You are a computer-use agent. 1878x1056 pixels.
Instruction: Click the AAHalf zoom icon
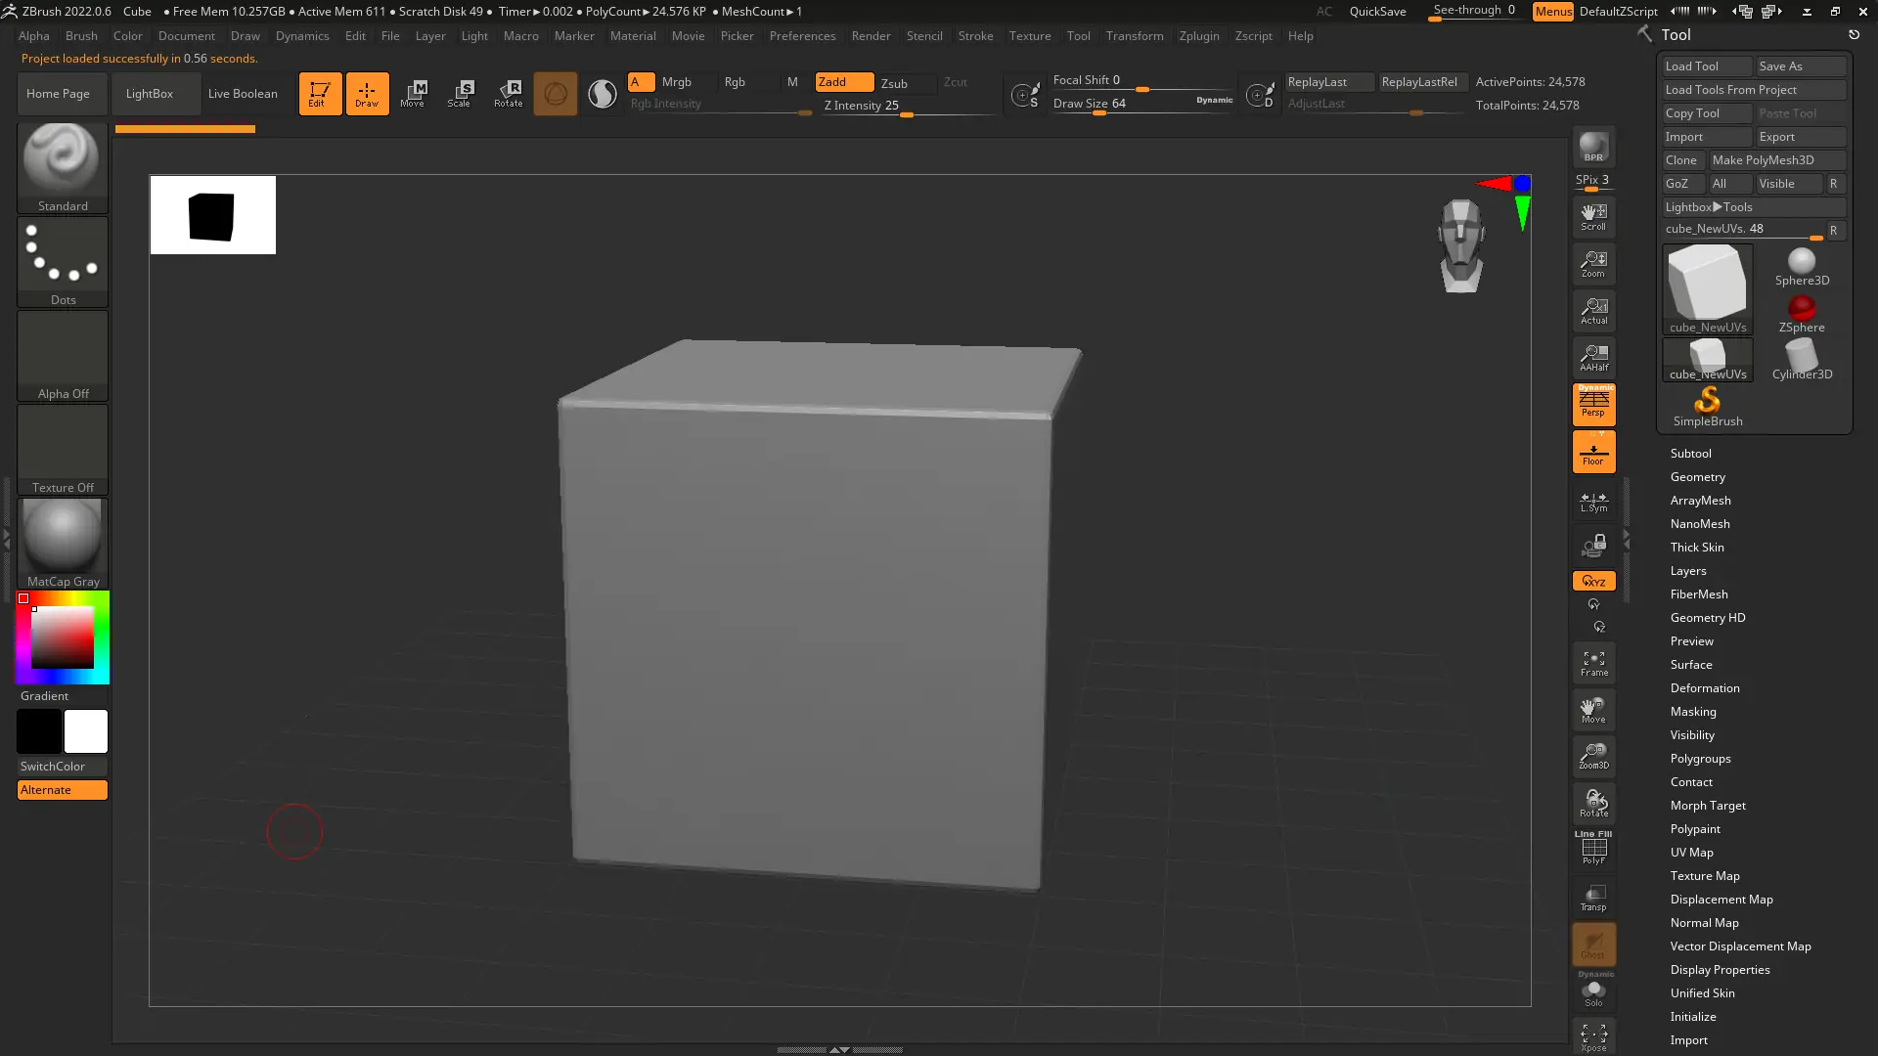tap(1593, 357)
